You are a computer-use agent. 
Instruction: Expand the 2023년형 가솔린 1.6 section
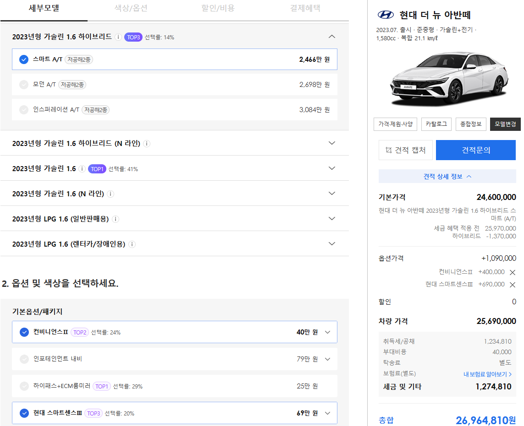332,168
